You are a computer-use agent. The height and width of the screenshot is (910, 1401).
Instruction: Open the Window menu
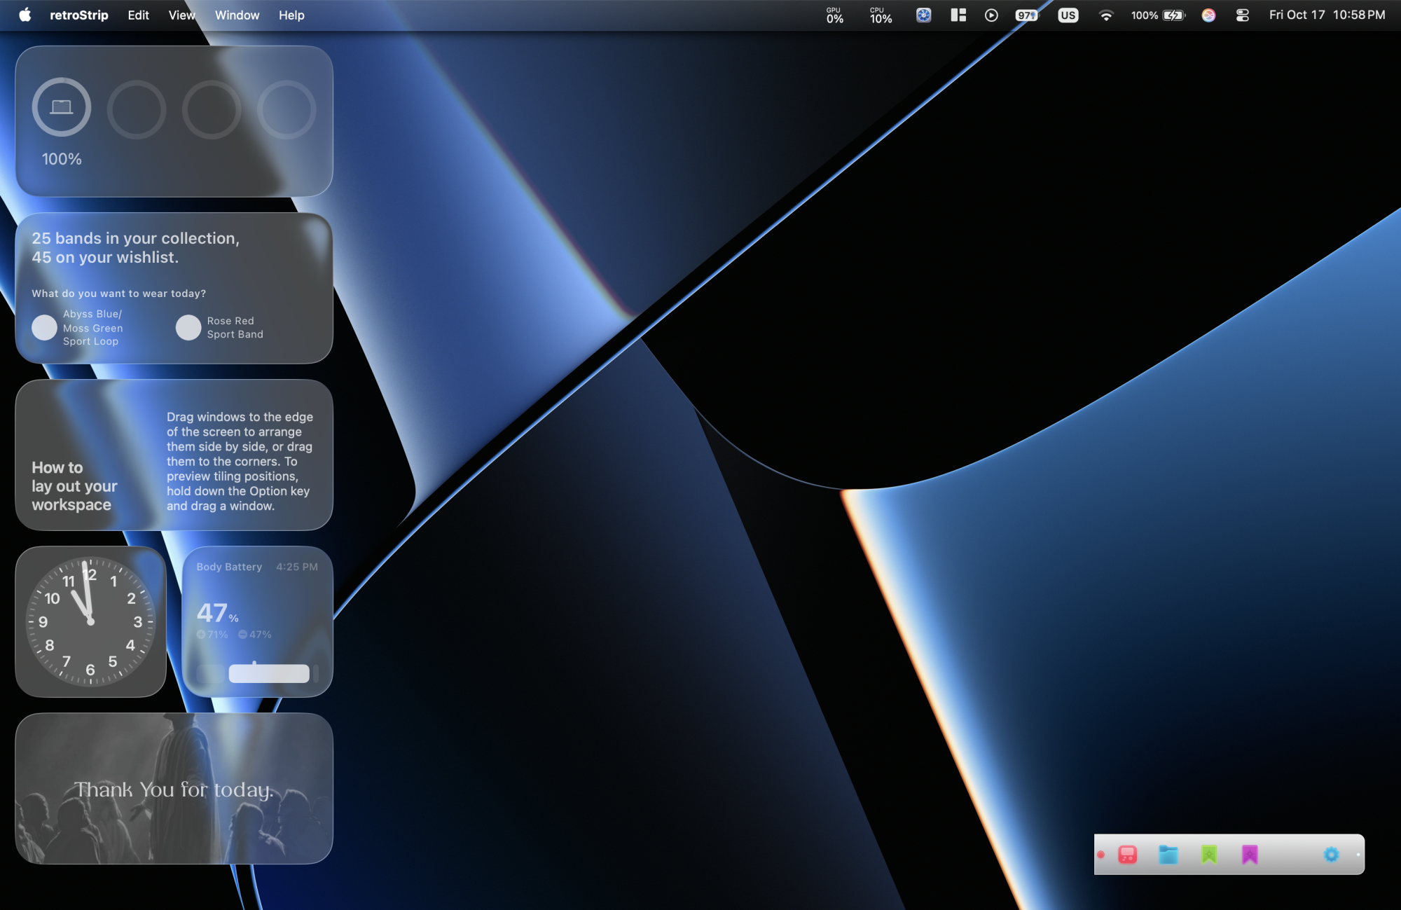point(237,15)
